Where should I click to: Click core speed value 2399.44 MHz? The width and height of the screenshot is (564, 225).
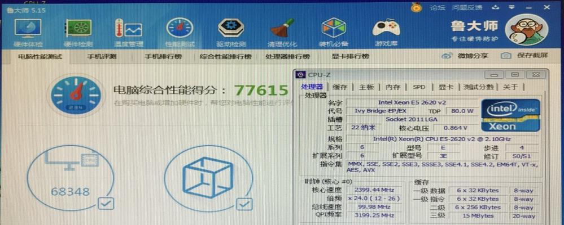click(x=374, y=190)
